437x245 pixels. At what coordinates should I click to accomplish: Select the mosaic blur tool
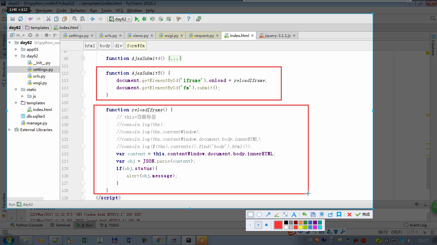285,214
